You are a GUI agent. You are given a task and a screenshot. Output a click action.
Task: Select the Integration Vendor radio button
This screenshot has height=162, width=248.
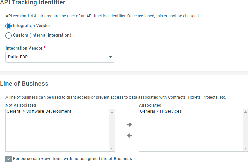tap(9, 26)
